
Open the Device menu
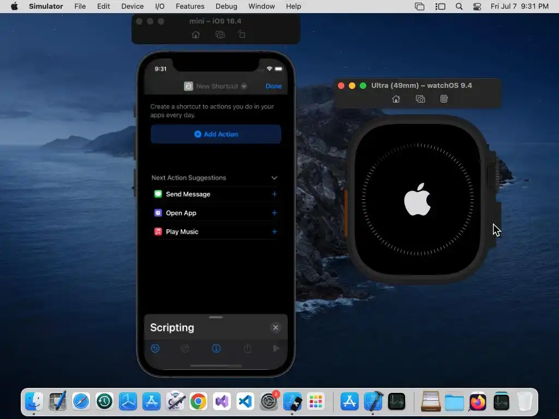point(132,7)
